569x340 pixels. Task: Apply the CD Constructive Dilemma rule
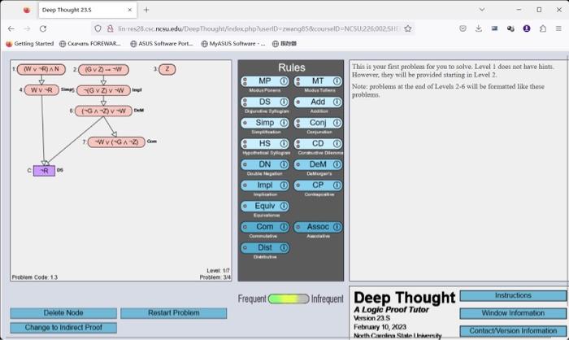[x=318, y=143]
